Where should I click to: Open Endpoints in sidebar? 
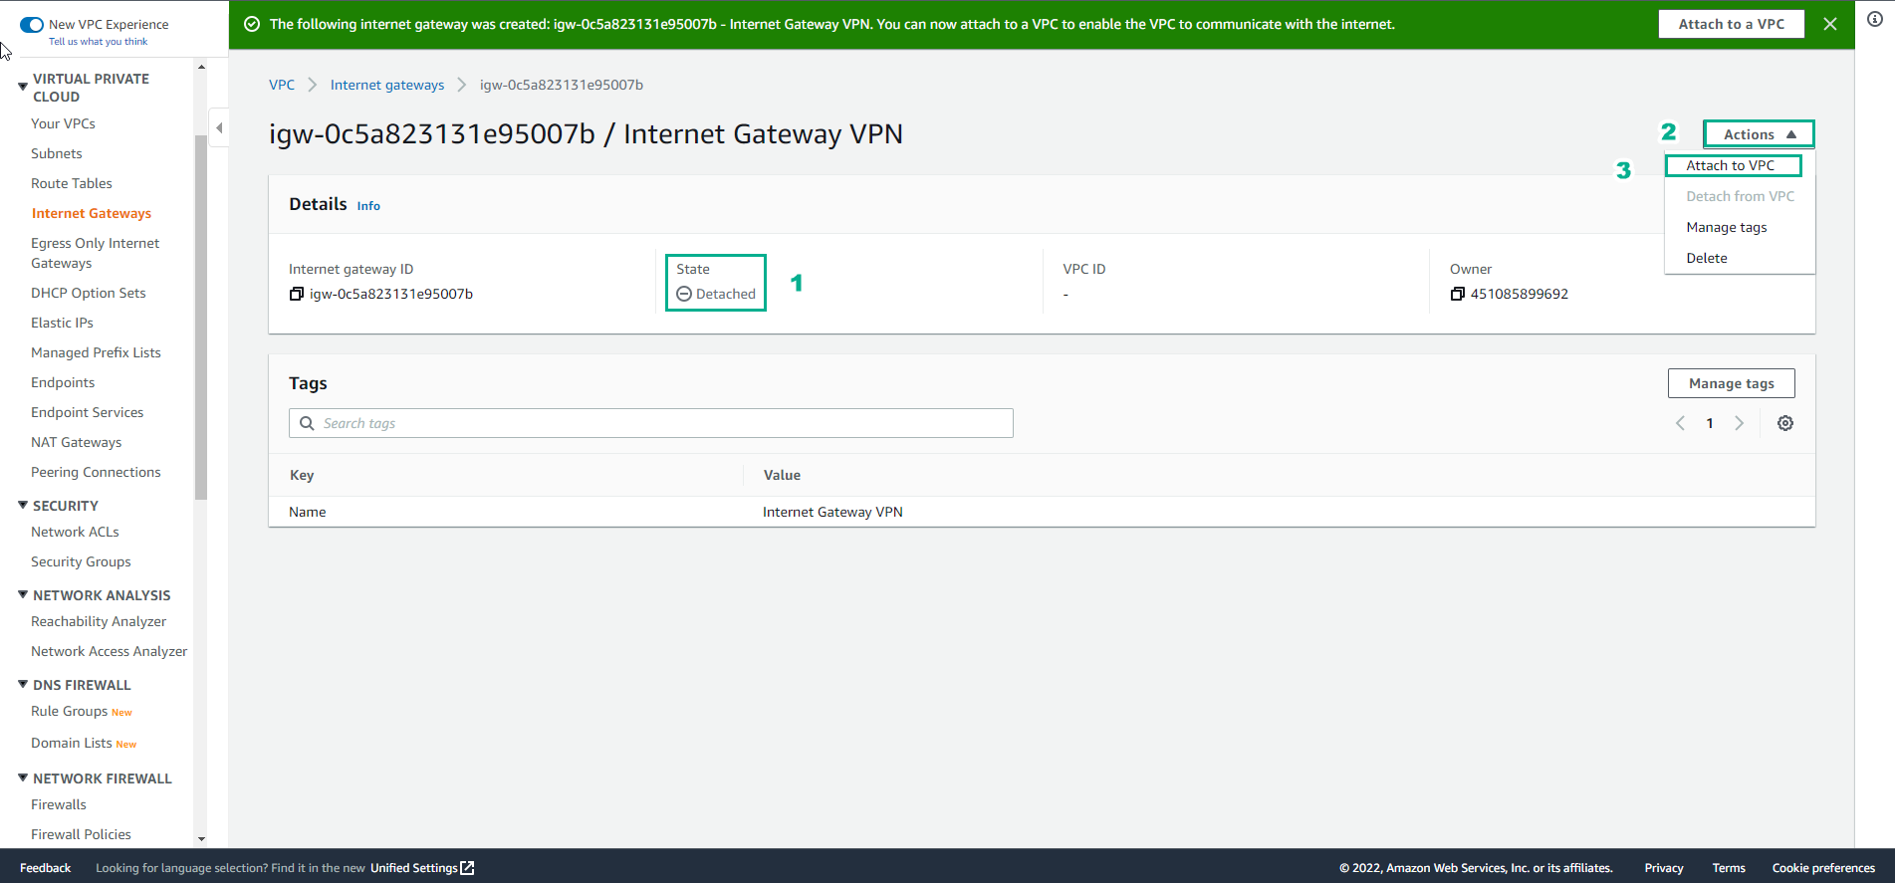tap(63, 382)
